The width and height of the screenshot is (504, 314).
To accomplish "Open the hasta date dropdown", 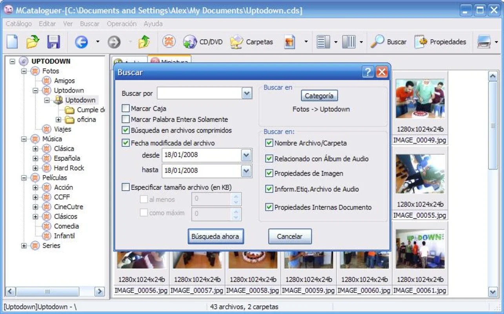I will [246, 171].
